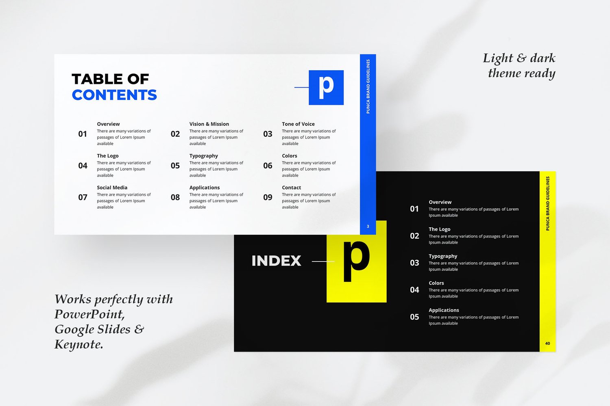Click 'Applications' on the light slide

205,188
